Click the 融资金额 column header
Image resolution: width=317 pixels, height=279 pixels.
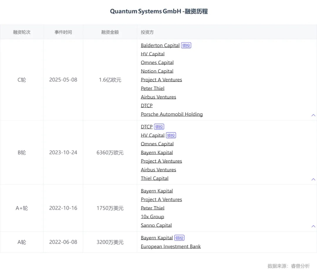110,32
